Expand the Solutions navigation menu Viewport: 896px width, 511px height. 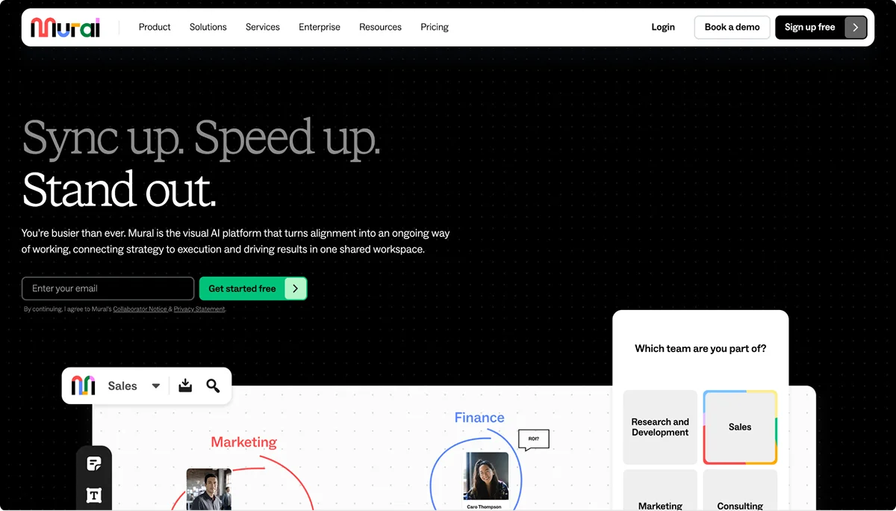pos(208,27)
